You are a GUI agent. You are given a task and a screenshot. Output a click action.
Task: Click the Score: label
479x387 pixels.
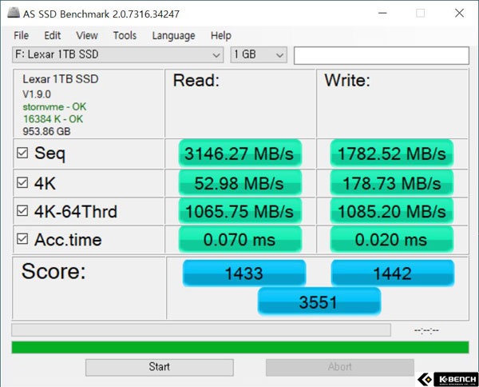(53, 271)
